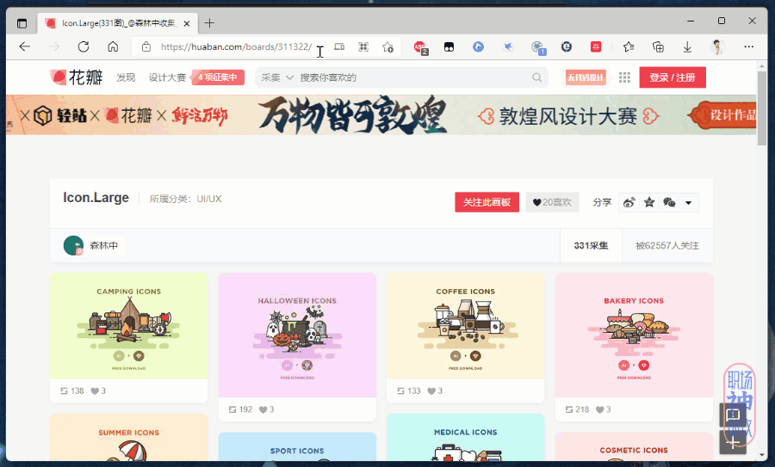Open the Camping Icons thumbnail
Image resolution: width=775 pixels, height=467 pixels.
click(128, 326)
